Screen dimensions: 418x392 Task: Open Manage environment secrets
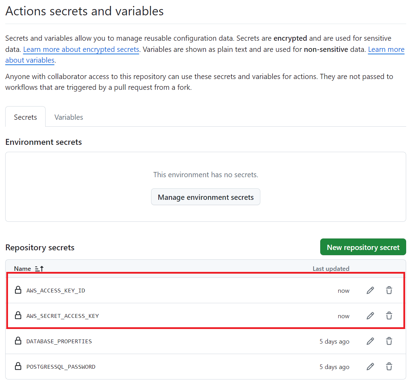click(206, 197)
